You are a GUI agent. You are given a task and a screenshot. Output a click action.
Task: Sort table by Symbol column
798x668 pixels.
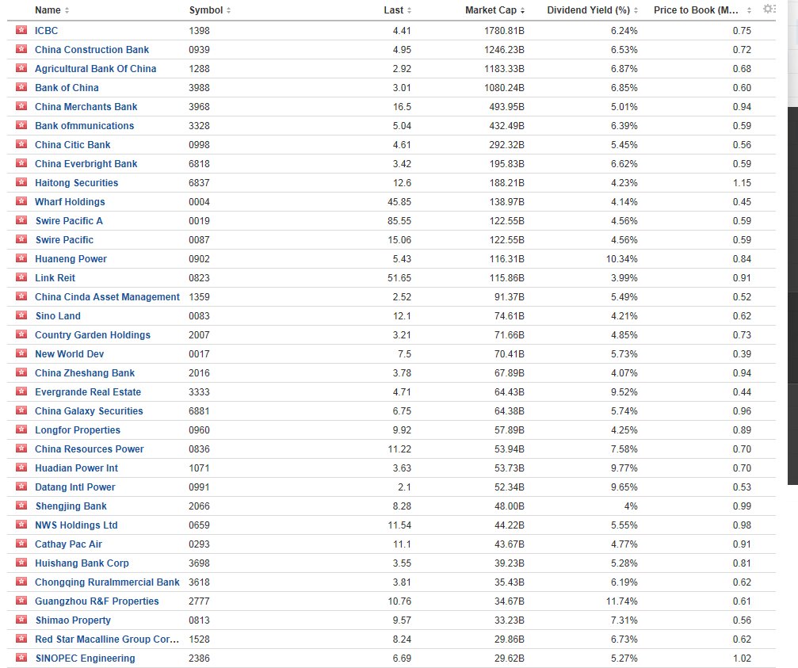pos(210,10)
